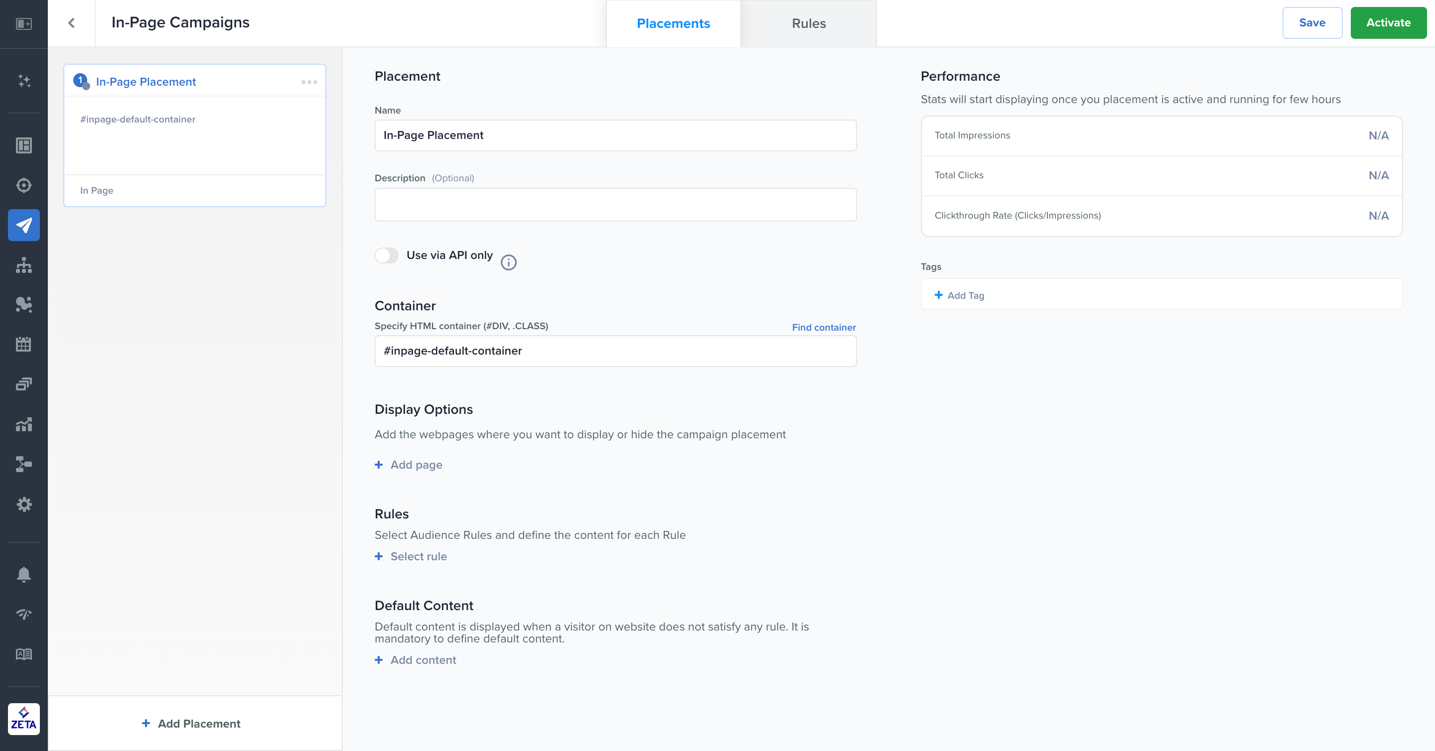
Task: Click the sparkle AI icon in sidebar
Action: (x=24, y=81)
